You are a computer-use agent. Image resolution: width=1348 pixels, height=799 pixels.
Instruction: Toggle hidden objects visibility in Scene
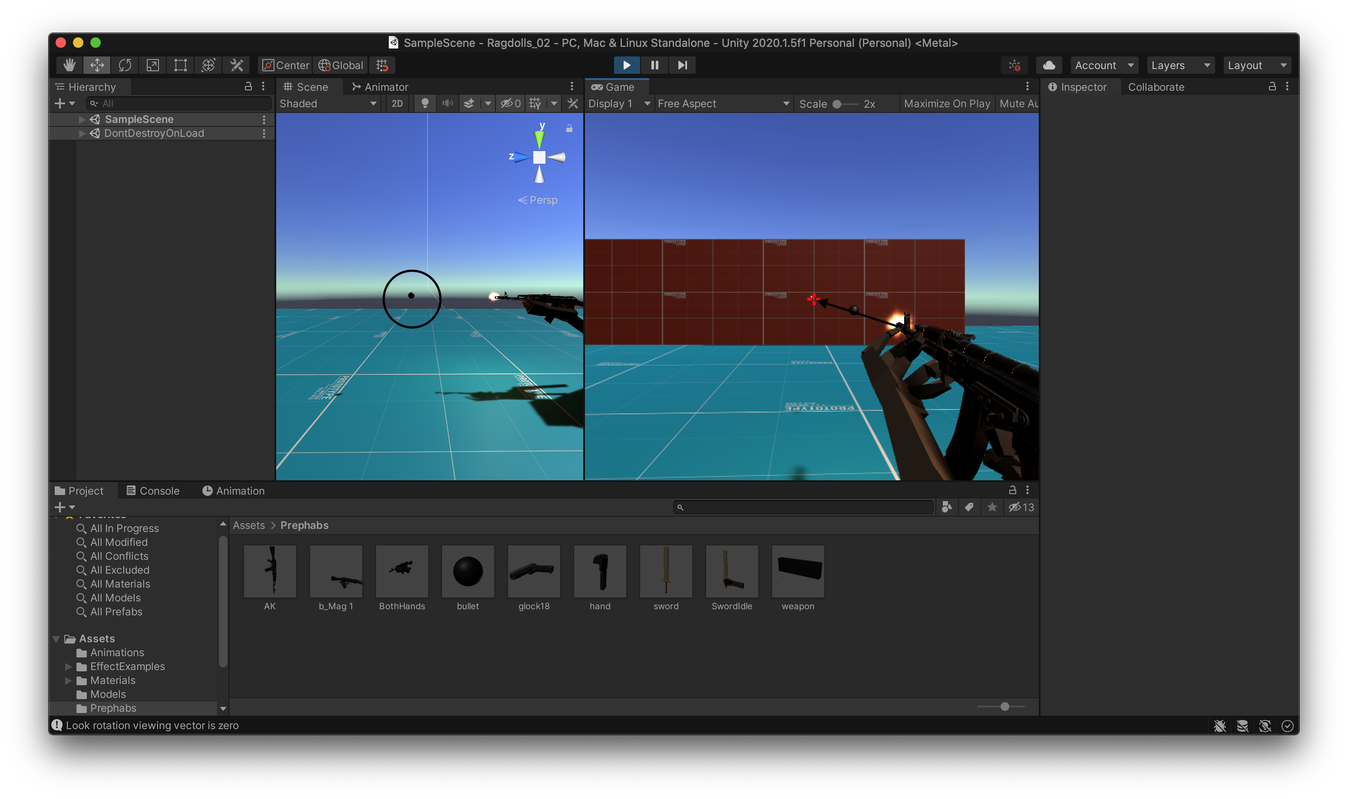[x=510, y=103]
